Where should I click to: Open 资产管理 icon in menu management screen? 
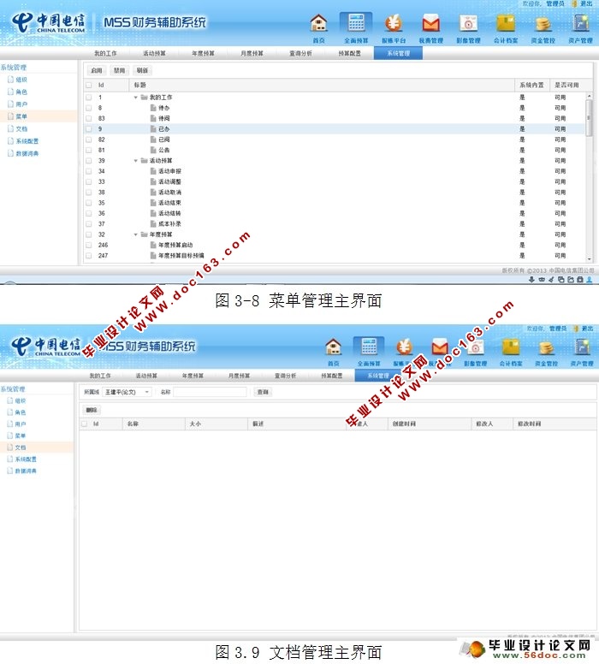[581, 23]
